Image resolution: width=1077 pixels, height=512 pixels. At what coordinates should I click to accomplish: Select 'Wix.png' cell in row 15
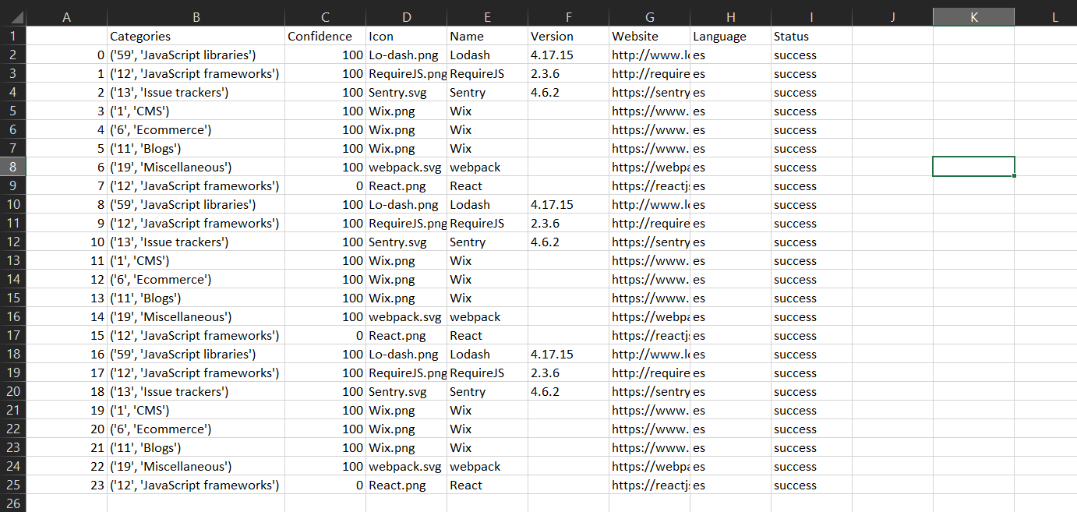[406, 298]
